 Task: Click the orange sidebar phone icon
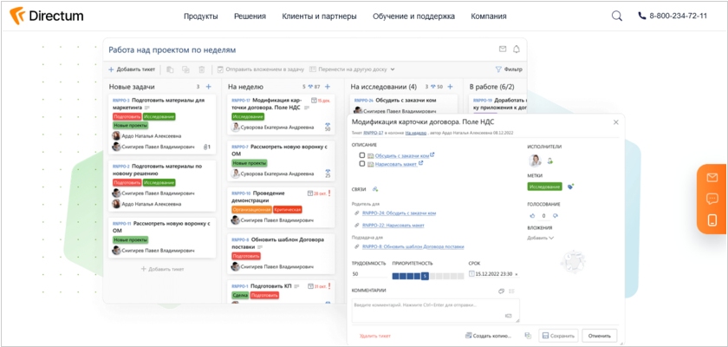(712, 220)
